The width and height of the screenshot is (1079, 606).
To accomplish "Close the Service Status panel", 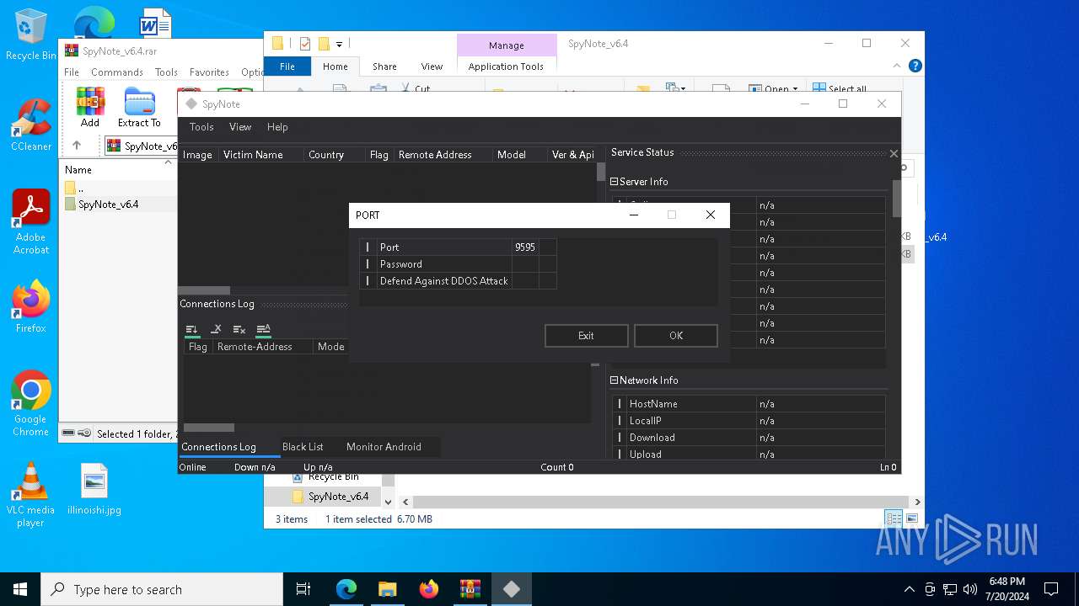I will click(x=894, y=153).
